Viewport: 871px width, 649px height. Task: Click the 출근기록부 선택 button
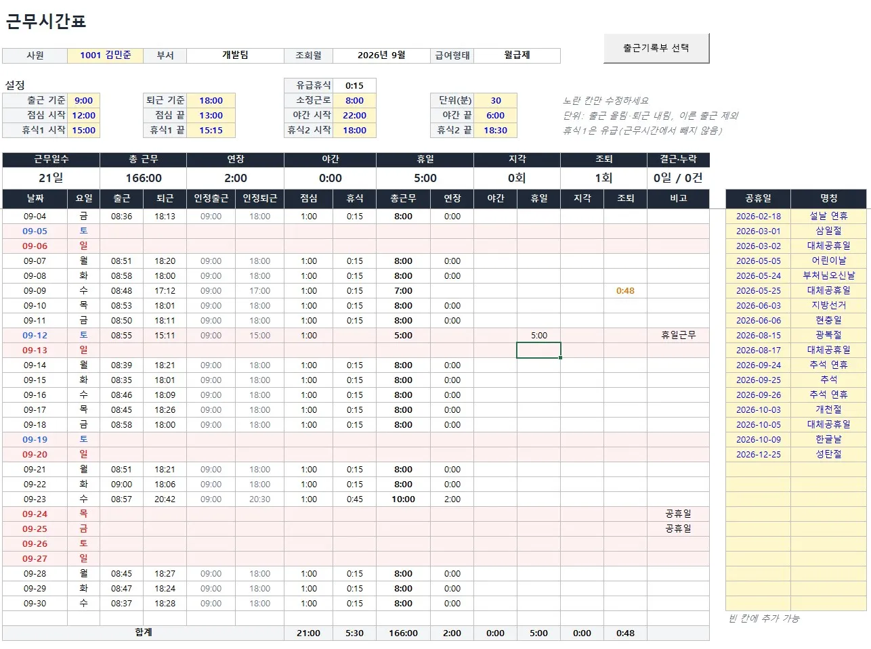click(x=656, y=48)
